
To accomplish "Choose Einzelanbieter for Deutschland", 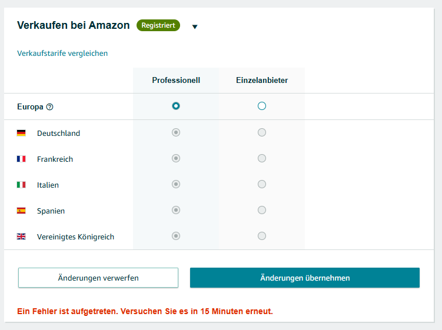I will click(262, 132).
